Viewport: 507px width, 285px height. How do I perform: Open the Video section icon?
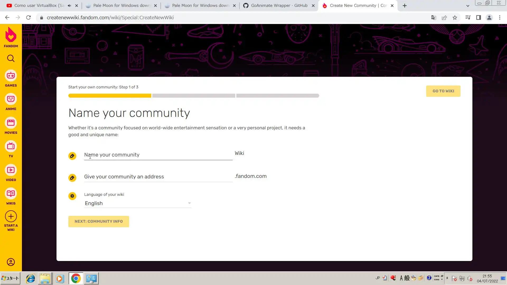(11, 170)
